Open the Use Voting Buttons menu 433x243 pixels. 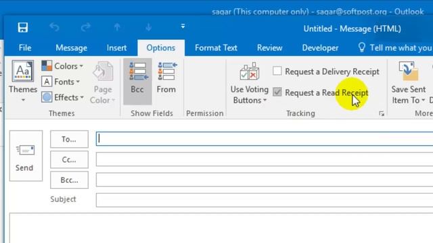250,82
